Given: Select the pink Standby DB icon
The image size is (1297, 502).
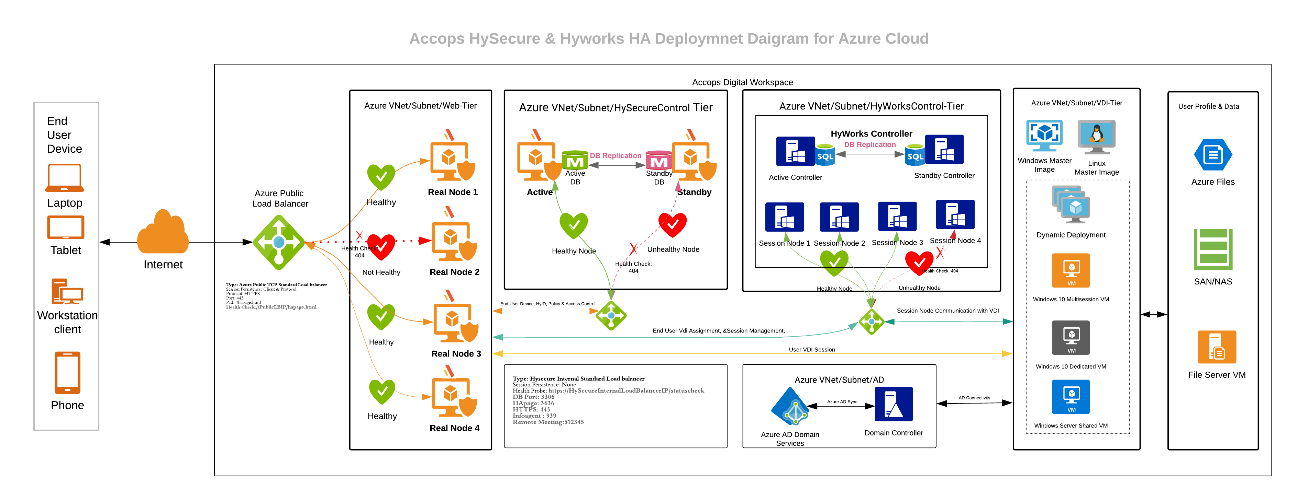Looking at the screenshot, I should [659, 160].
